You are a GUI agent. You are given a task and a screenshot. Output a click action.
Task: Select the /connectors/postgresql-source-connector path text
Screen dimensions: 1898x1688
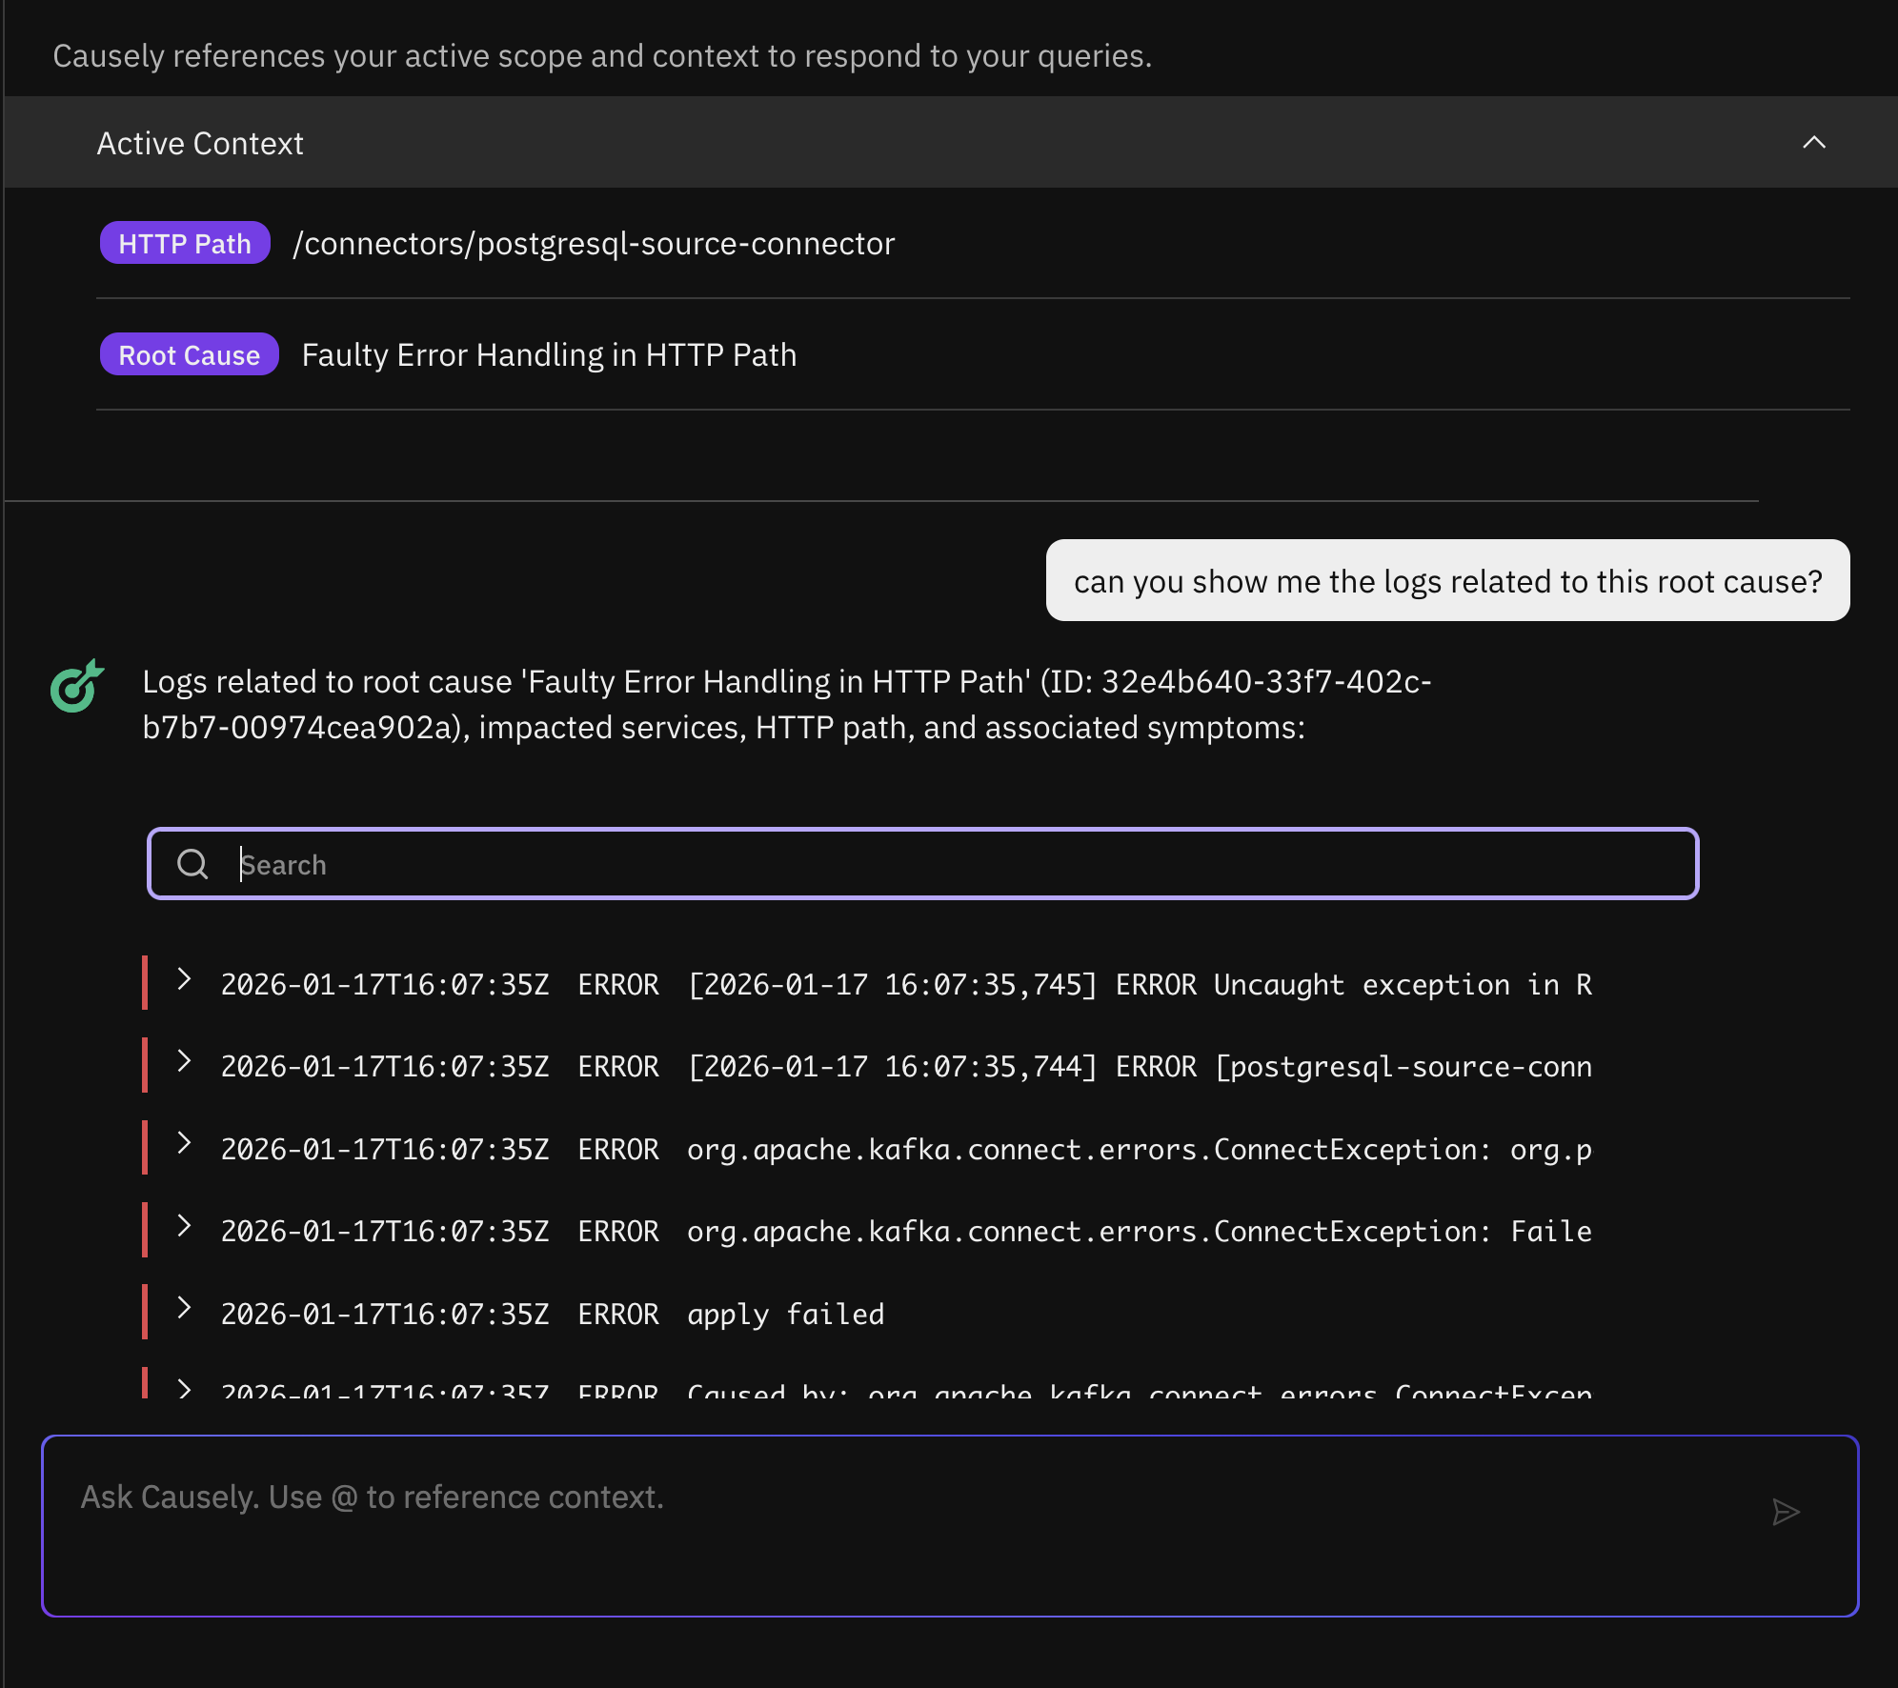point(594,244)
